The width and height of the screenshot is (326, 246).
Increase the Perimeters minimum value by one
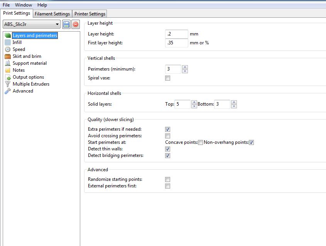pyautogui.click(x=185, y=67)
